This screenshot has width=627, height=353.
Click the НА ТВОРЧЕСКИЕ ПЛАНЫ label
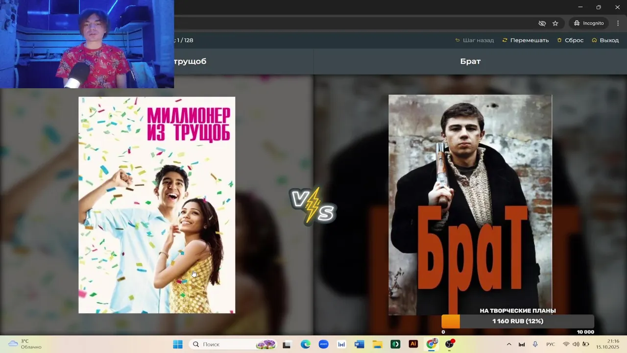(518, 311)
